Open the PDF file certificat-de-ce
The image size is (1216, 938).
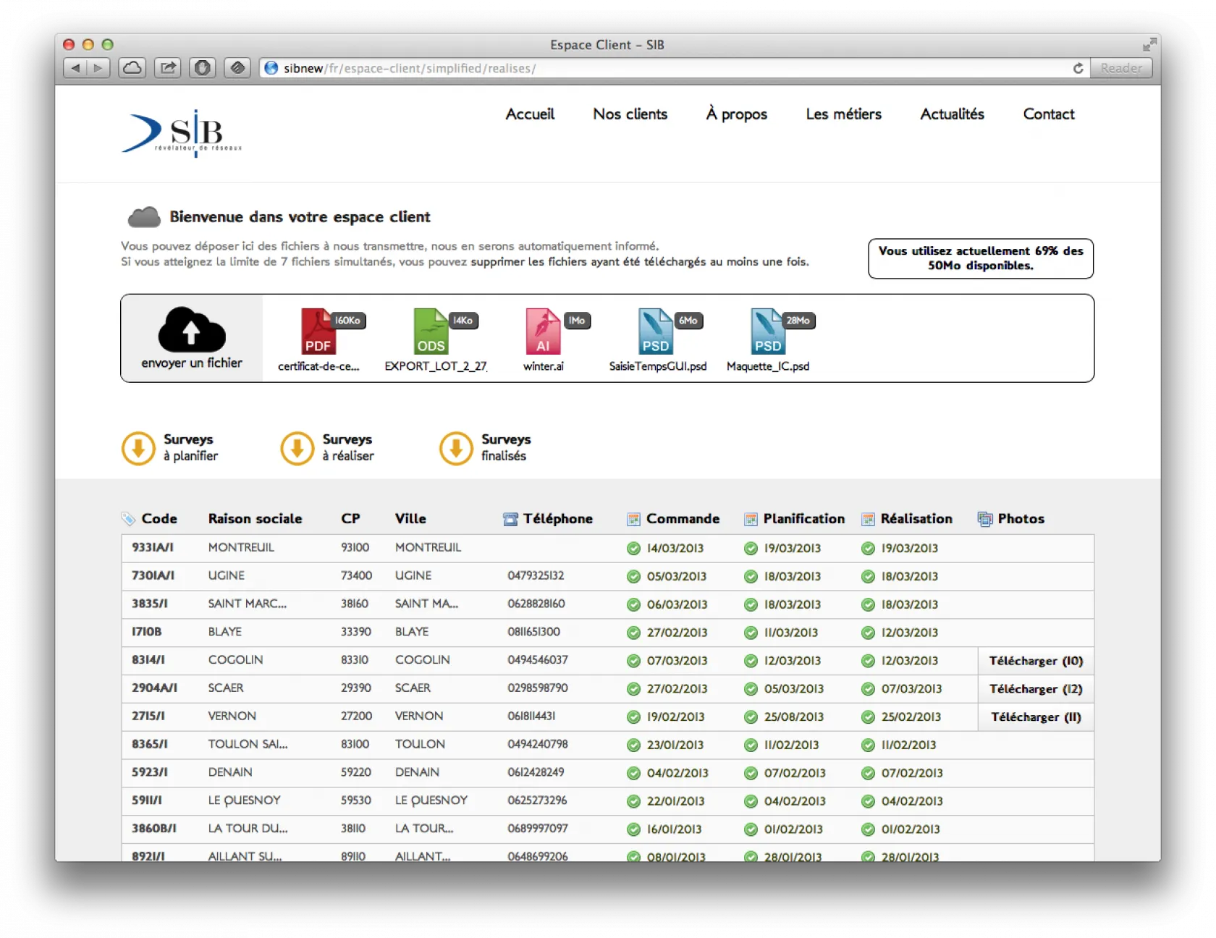pyautogui.click(x=319, y=332)
